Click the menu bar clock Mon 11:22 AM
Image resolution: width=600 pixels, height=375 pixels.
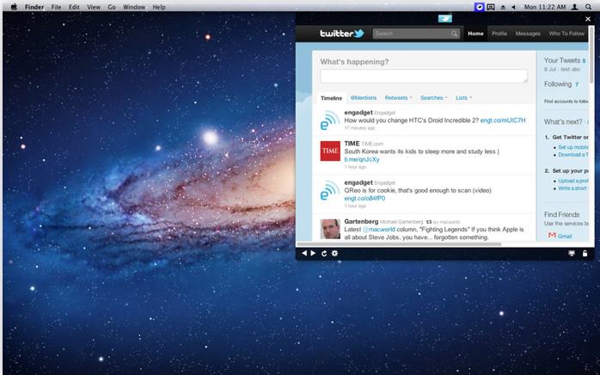[x=545, y=7]
